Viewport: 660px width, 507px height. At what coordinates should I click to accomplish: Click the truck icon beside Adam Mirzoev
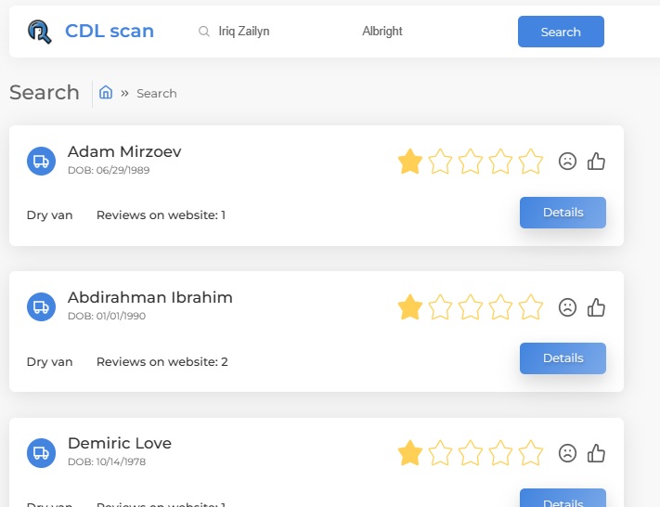click(41, 162)
